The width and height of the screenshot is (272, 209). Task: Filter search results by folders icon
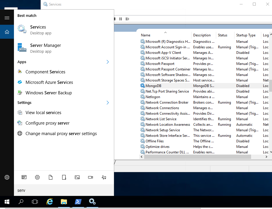(64, 177)
